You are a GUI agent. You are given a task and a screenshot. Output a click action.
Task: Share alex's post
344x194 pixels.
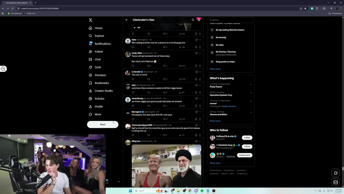[x=200, y=92]
